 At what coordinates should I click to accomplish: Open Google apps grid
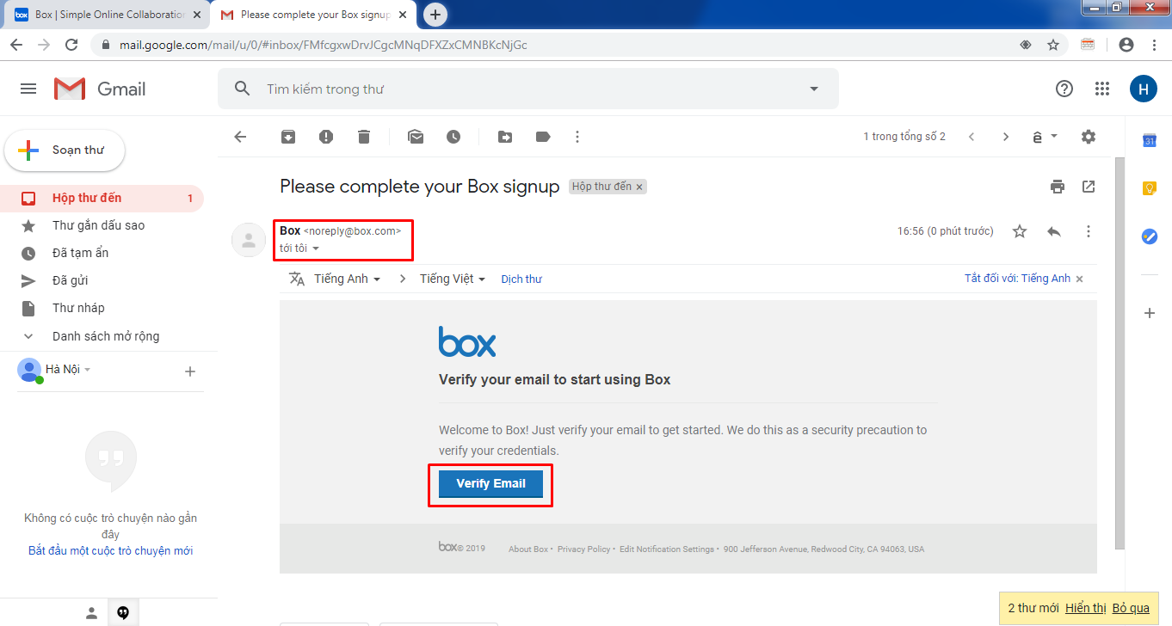pyautogui.click(x=1102, y=89)
